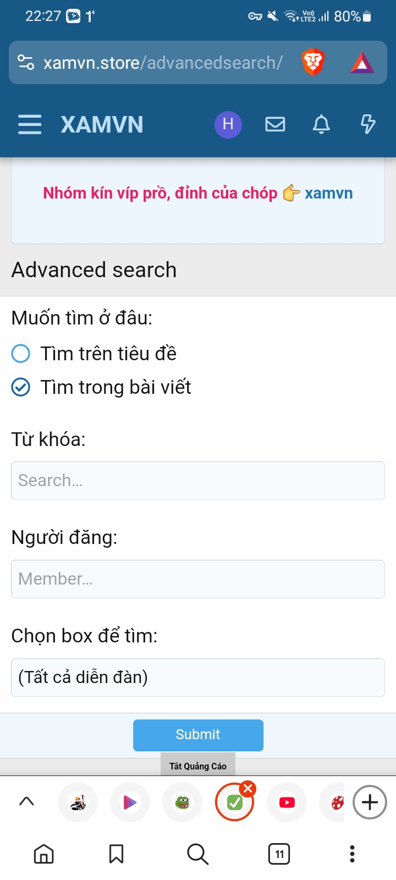Expand the shortcut bar up chevron
396x880 pixels.
[26, 801]
